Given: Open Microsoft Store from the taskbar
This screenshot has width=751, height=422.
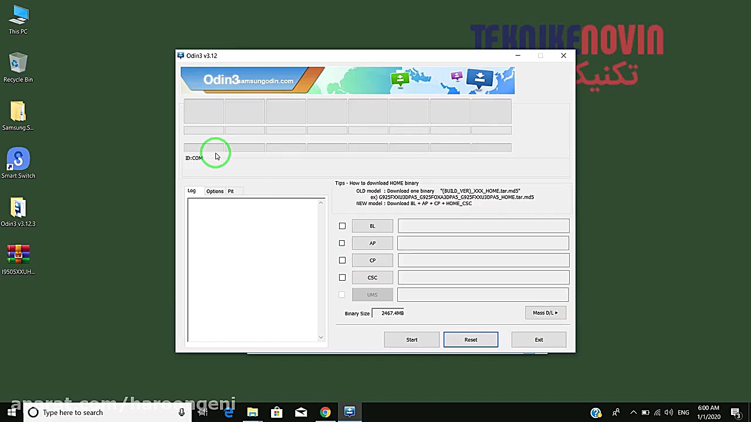Looking at the screenshot, I should [276, 413].
